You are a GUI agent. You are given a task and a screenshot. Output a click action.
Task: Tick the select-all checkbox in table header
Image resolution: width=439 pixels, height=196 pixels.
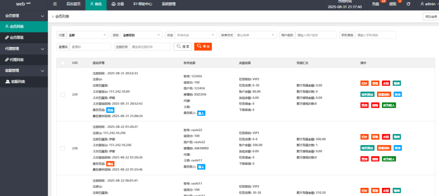(63, 63)
